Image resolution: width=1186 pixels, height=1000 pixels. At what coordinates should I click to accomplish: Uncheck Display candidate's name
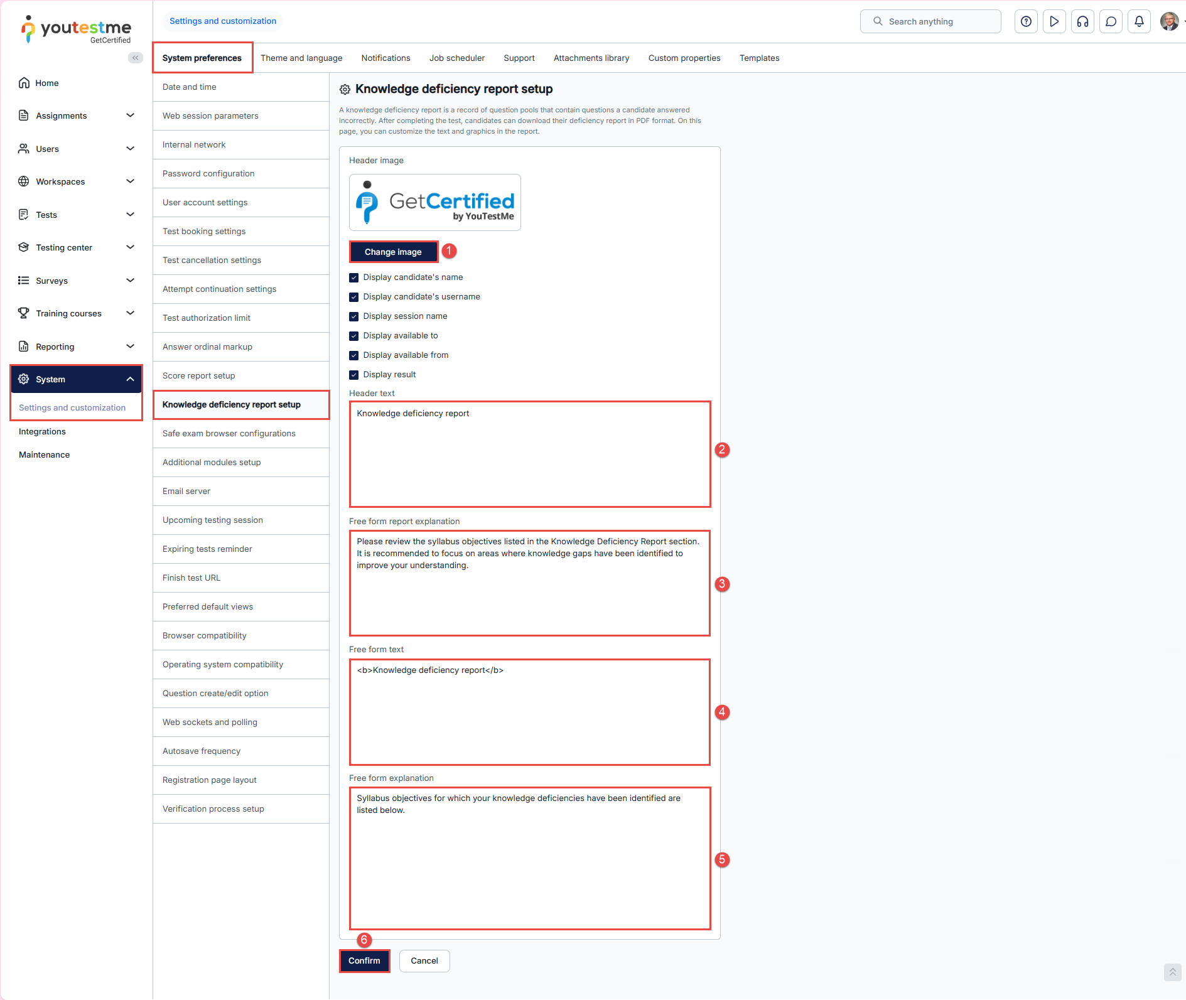pyautogui.click(x=354, y=277)
